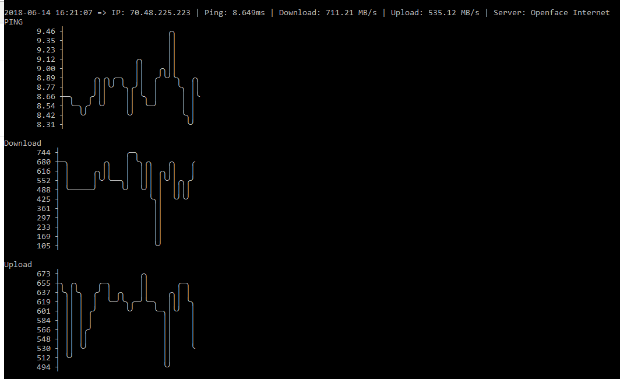Click the 530 upload axis label
The width and height of the screenshot is (620, 379).
44,348
